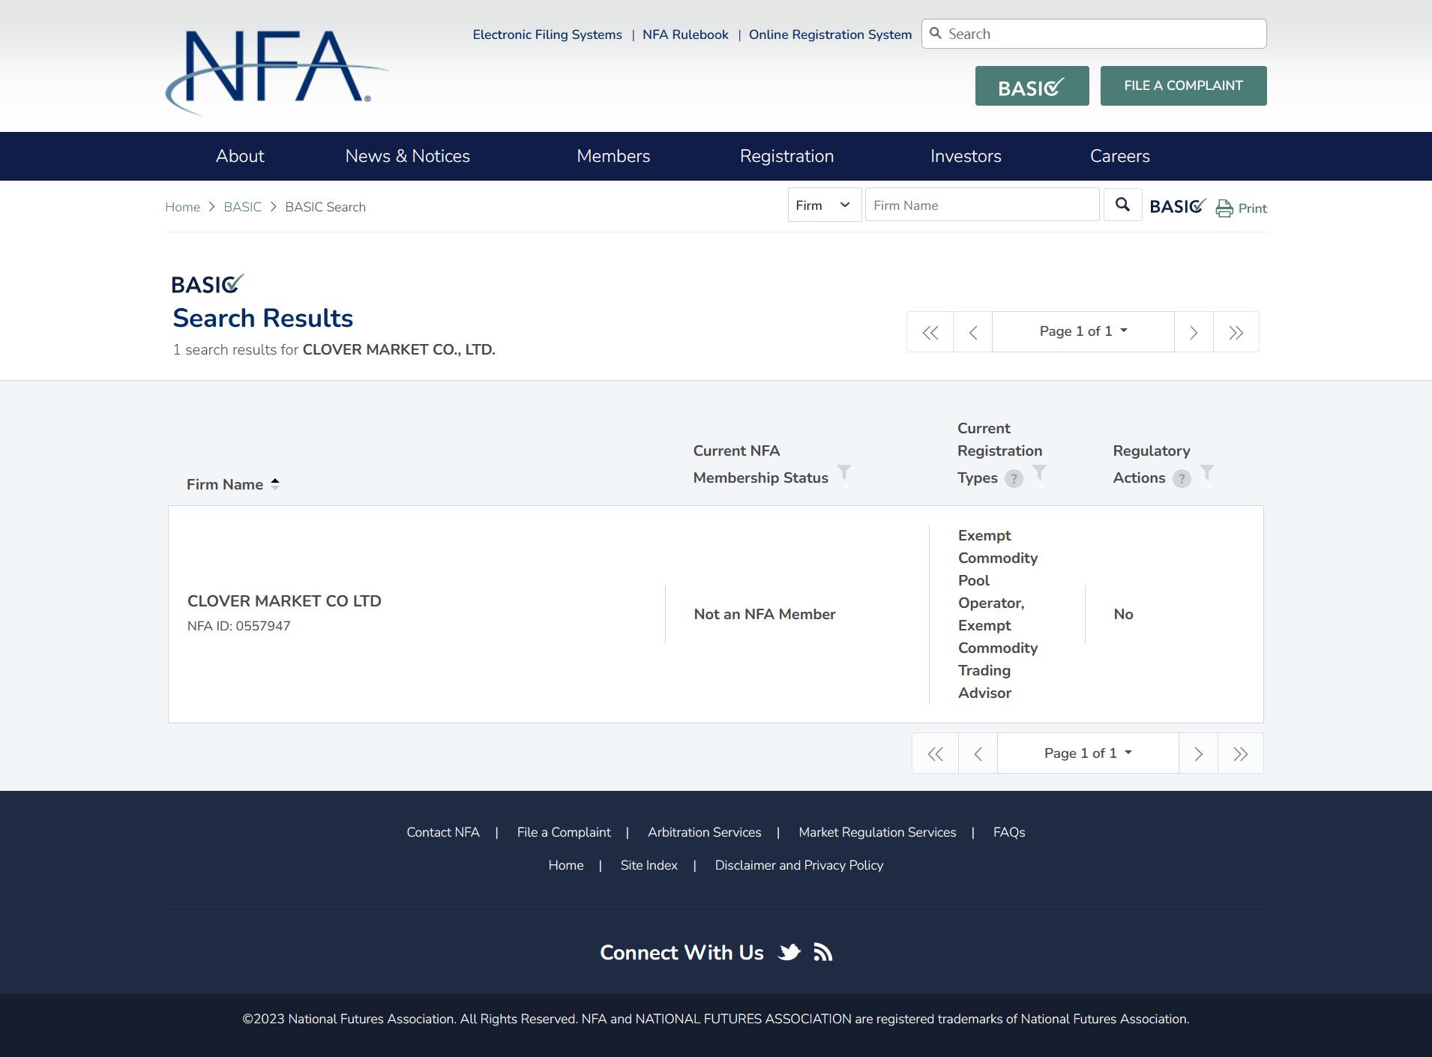This screenshot has height=1057, width=1432.
Task: Open Contact NFA in the footer
Action: 443,832
